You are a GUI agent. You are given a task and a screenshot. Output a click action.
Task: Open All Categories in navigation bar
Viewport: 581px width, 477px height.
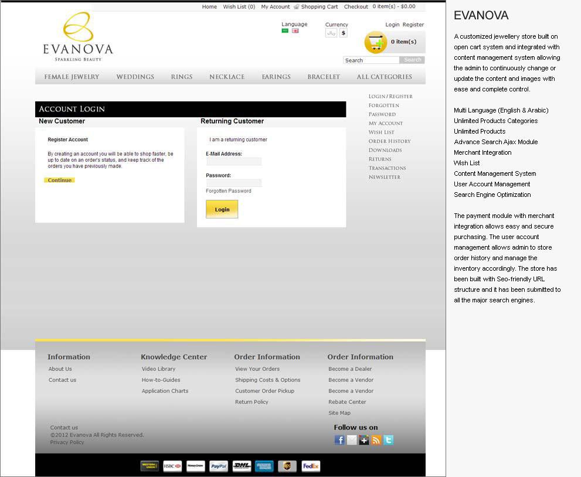(384, 77)
